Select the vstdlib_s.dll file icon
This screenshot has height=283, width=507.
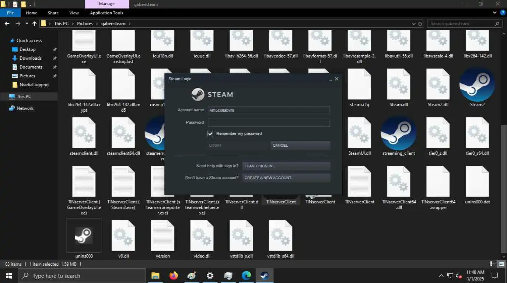tap(241, 236)
